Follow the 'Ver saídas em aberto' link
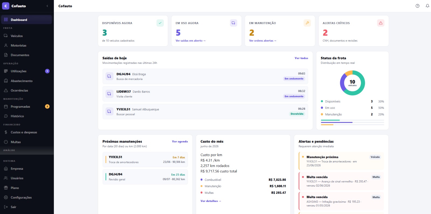 click(190, 41)
